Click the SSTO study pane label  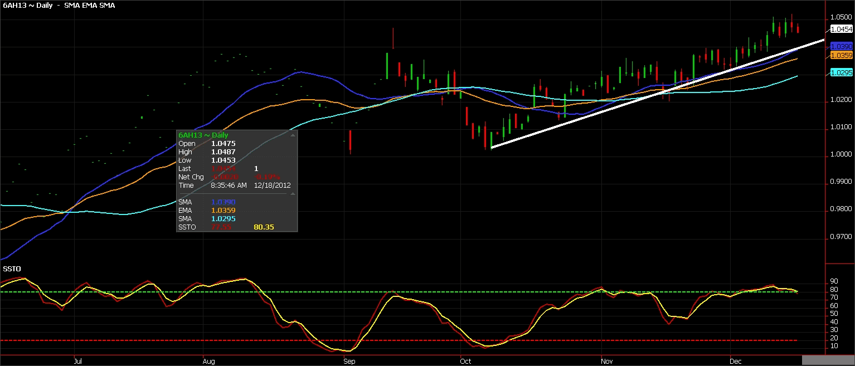coord(12,269)
